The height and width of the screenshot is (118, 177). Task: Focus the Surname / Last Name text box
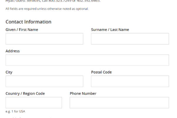[x=130, y=39]
